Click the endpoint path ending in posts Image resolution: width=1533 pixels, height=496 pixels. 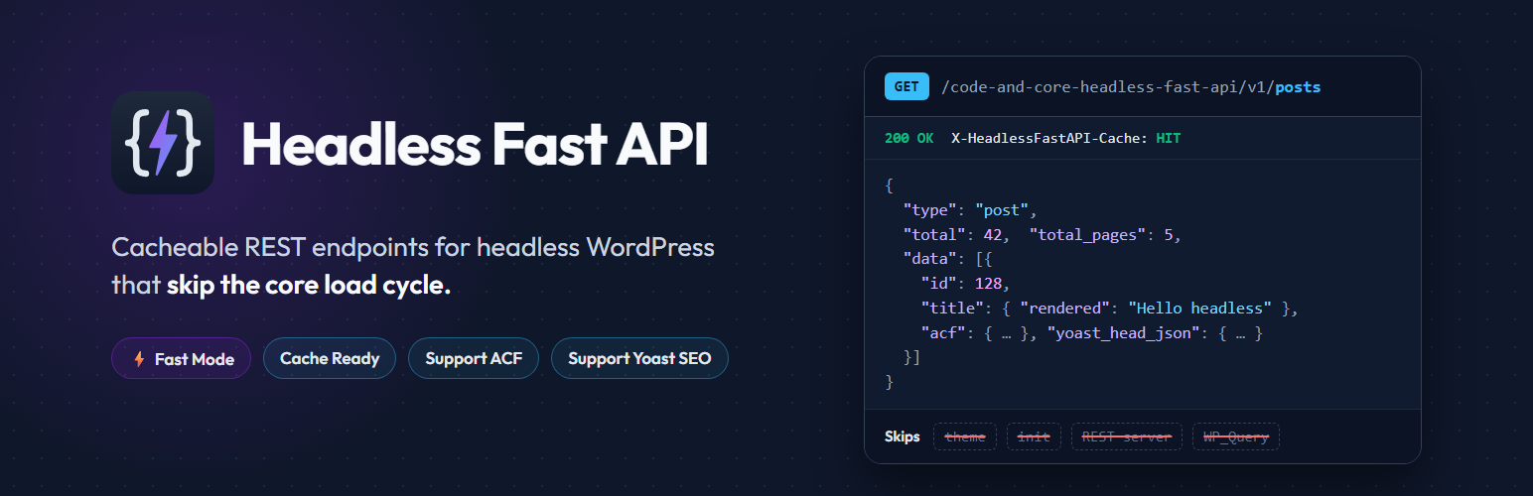[1130, 87]
